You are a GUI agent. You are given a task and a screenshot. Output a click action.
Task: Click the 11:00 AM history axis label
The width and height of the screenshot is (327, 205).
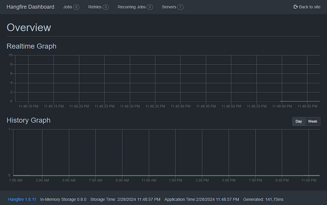pyautogui.click(x=149, y=180)
